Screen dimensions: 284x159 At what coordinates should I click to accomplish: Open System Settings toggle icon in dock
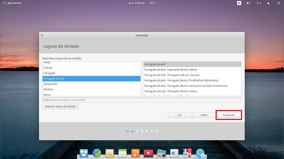point(174,153)
